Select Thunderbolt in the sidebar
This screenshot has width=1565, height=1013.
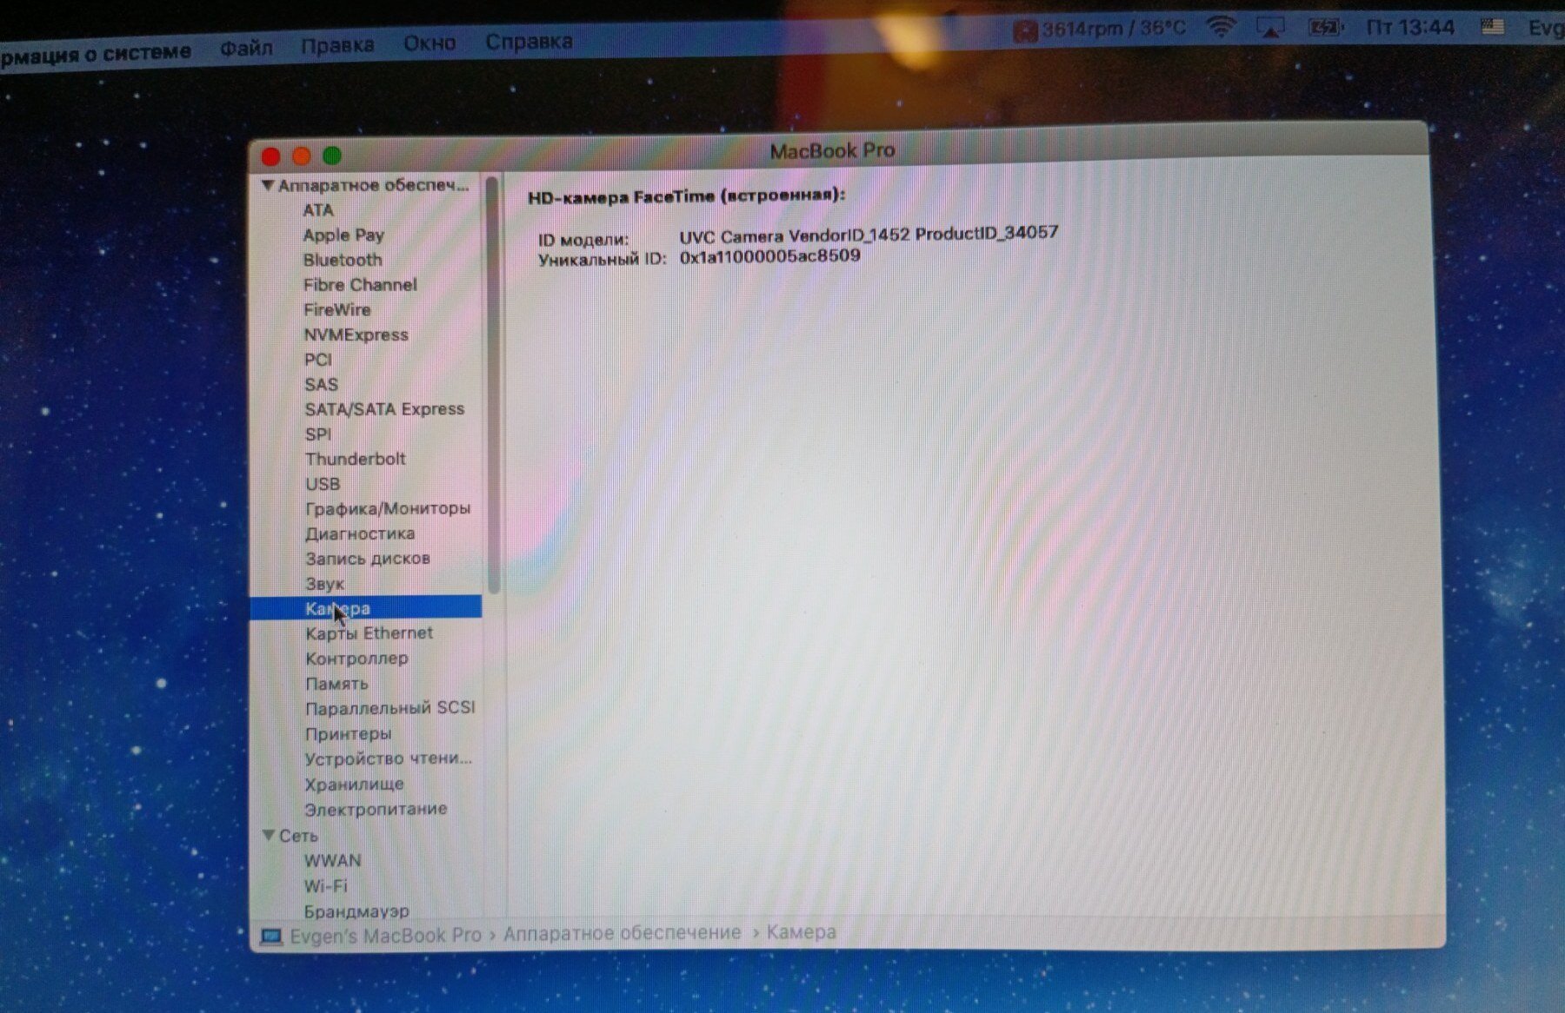pyautogui.click(x=355, y=459)
